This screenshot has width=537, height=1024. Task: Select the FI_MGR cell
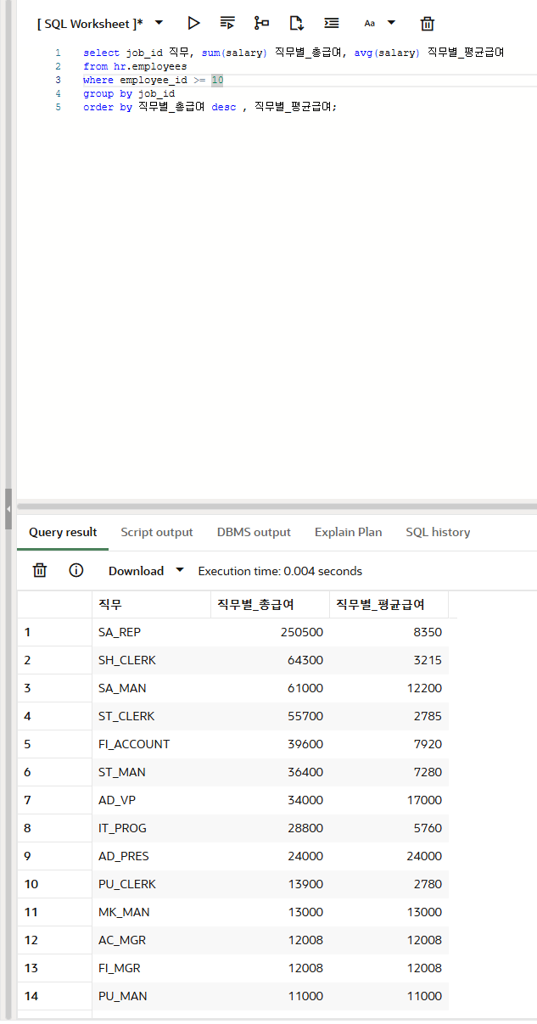tap(151, 968)
